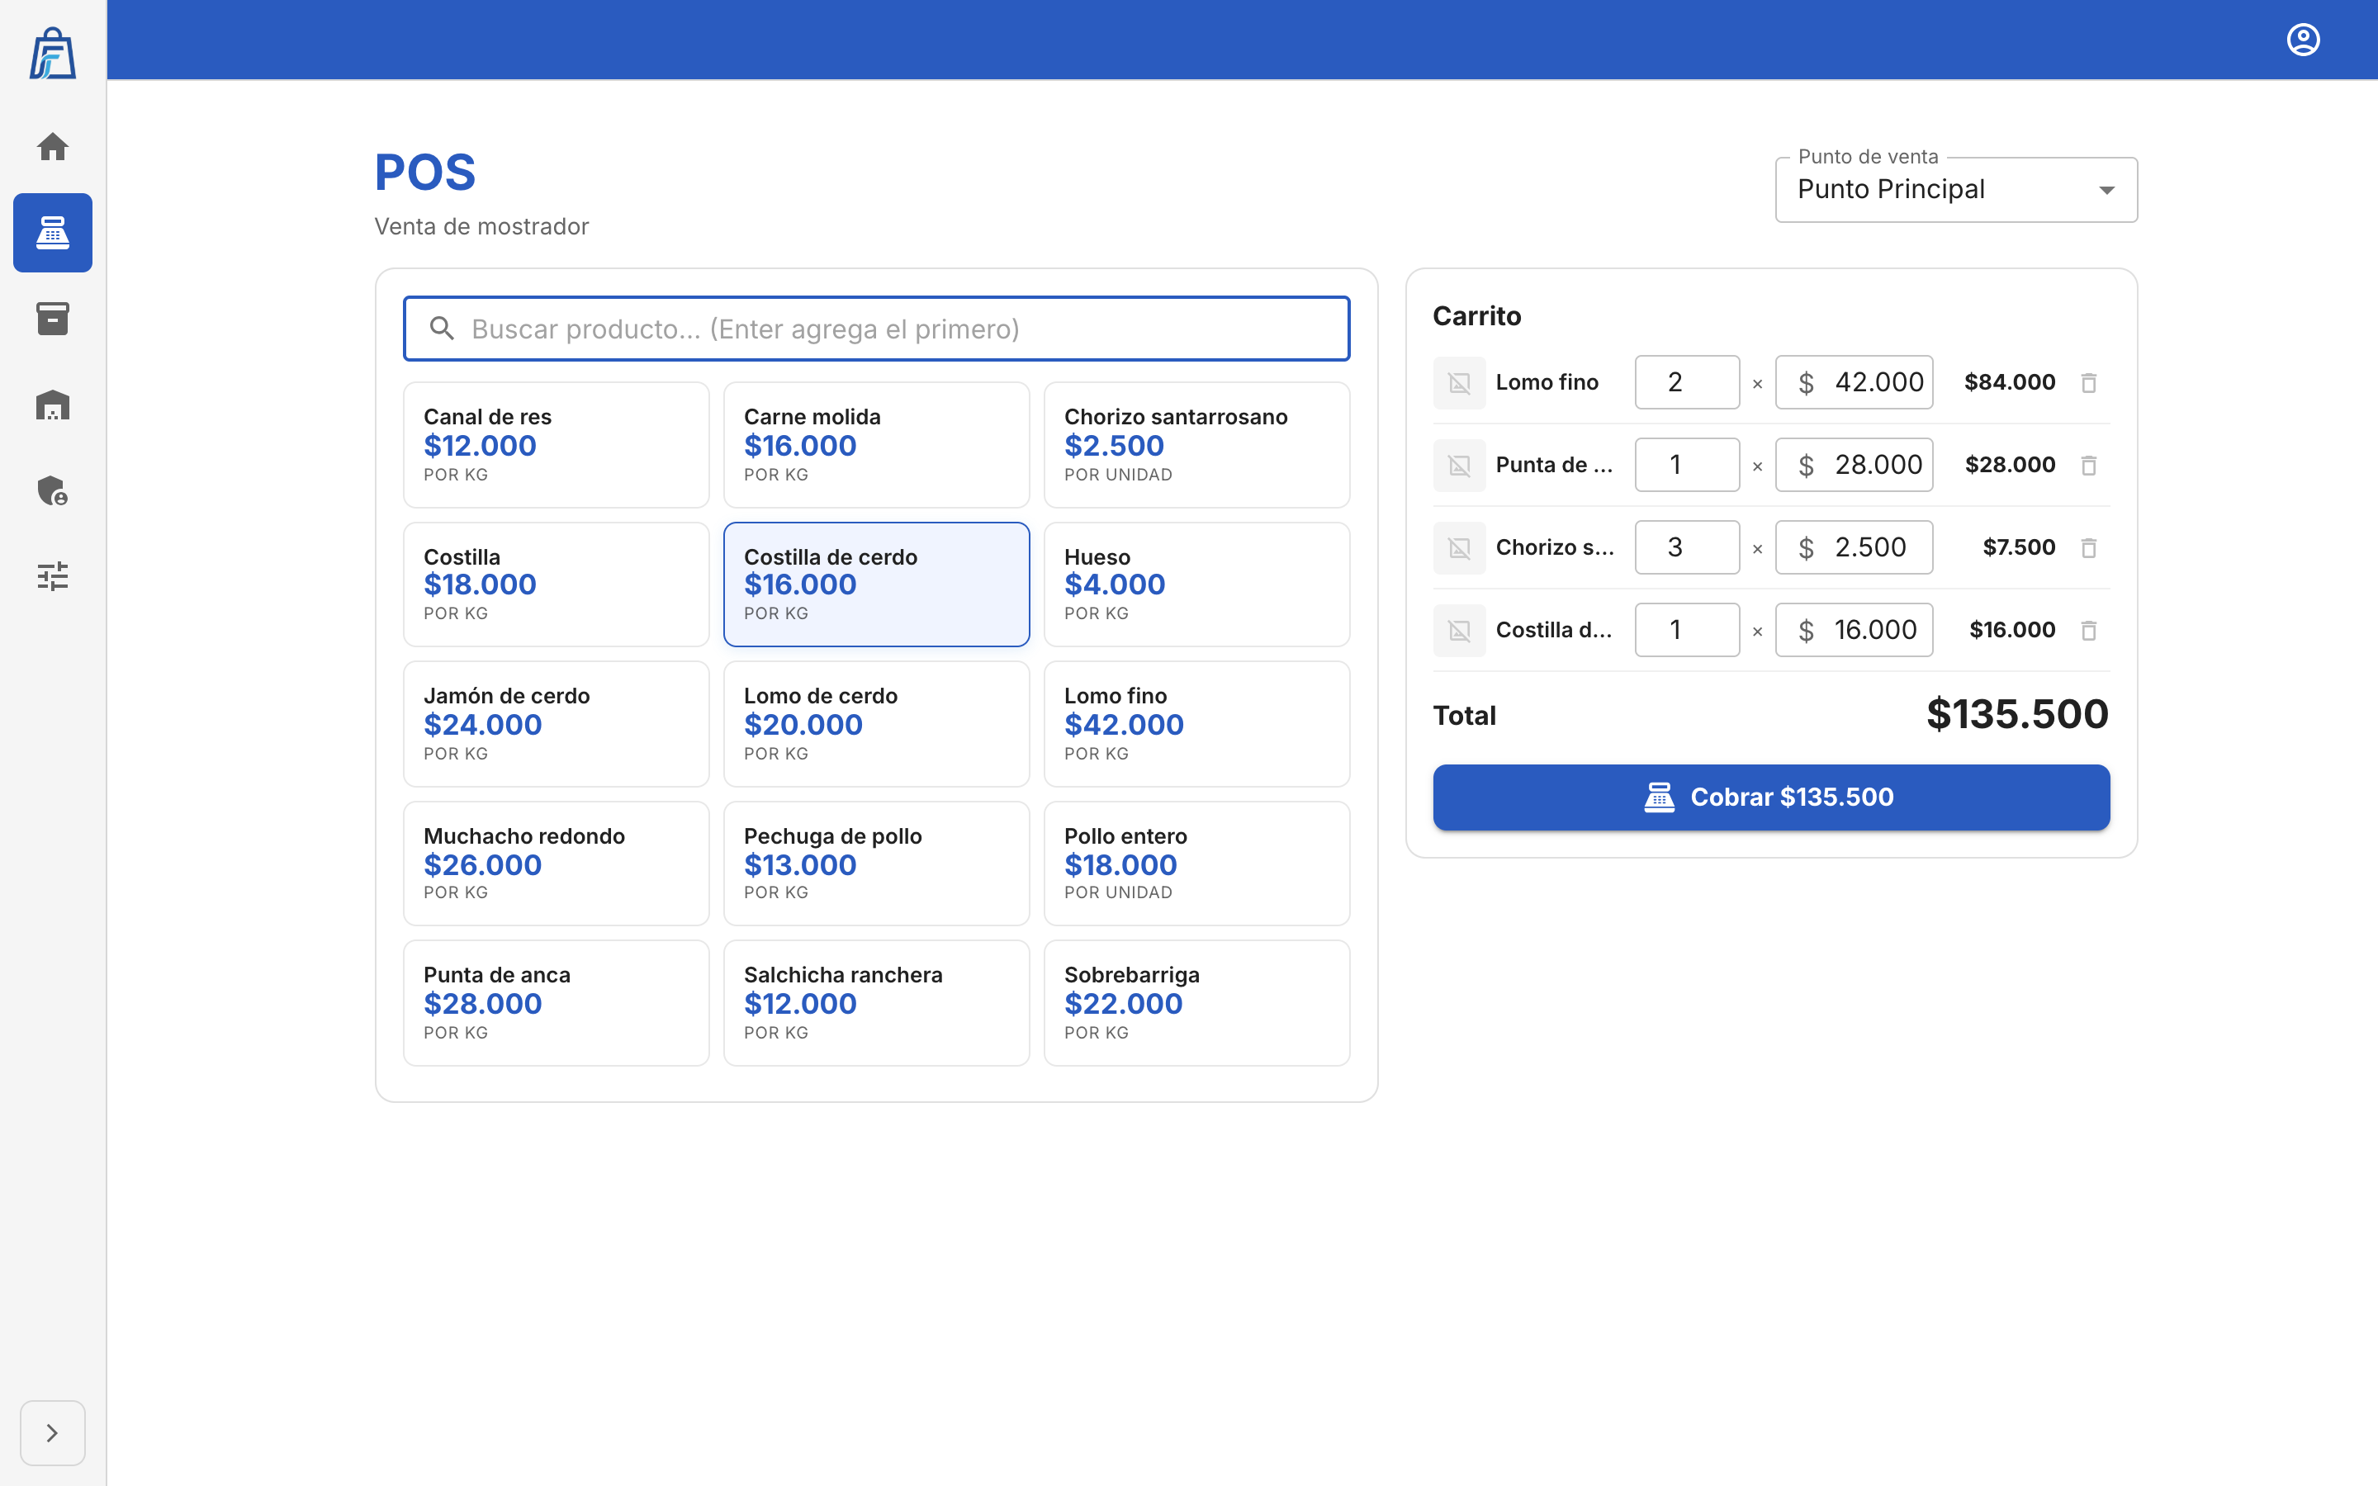The width and height of the screenshot is (2378, 1486).
Task: Edit the Lomo fino price field 42.000
Action: click(1855, 382)
